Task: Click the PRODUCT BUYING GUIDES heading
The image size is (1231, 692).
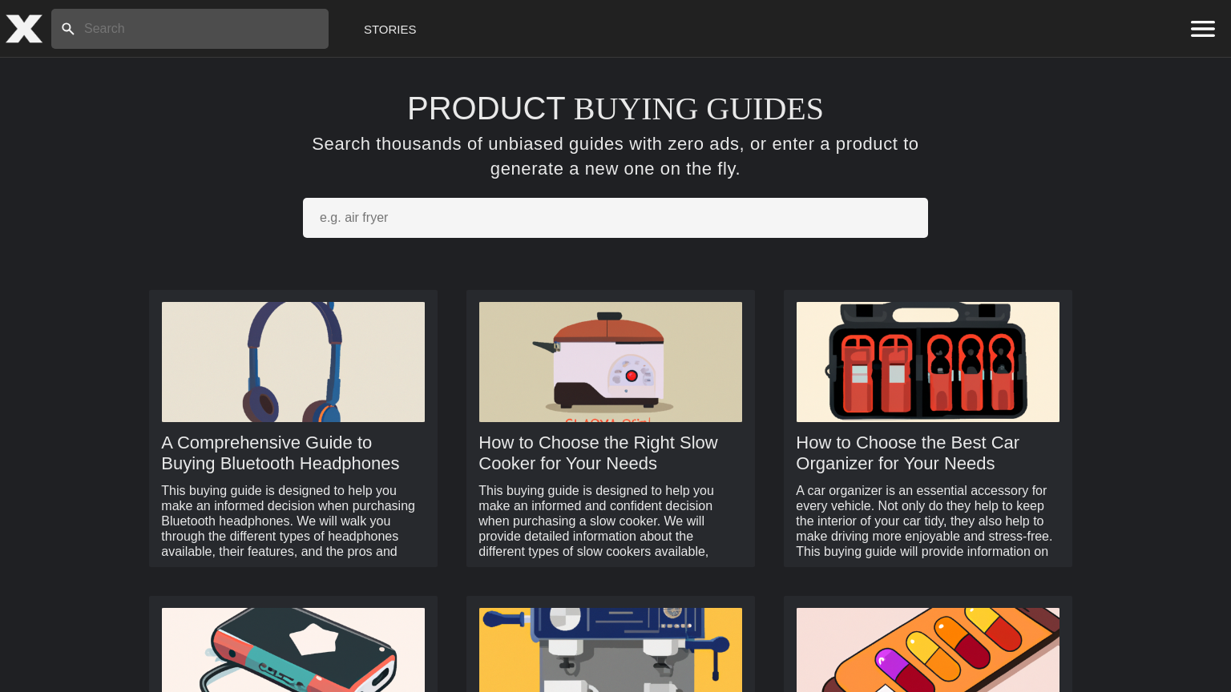Action: click(x=615, y=109)
